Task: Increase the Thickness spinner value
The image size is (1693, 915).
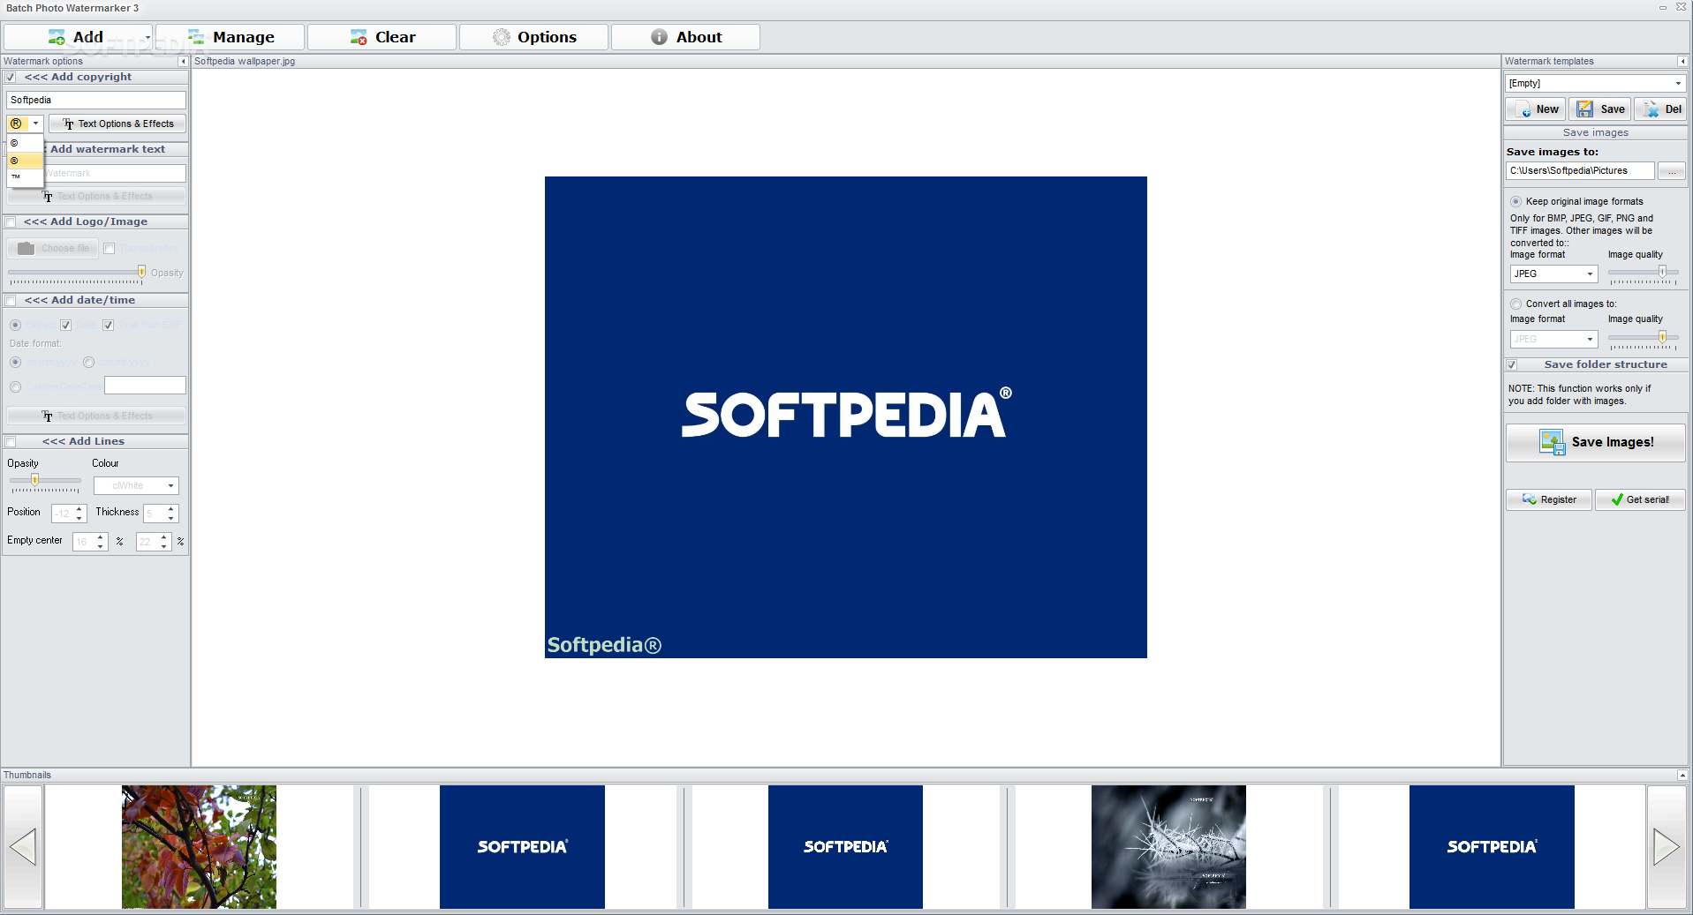Action: (170, 509)
